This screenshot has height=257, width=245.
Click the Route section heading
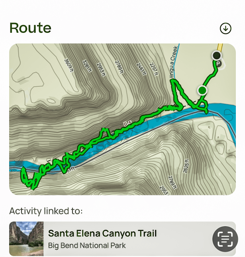click(30, 28)
